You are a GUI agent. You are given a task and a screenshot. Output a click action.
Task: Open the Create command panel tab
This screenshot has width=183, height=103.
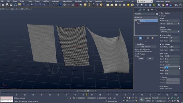tap(136, 10)
